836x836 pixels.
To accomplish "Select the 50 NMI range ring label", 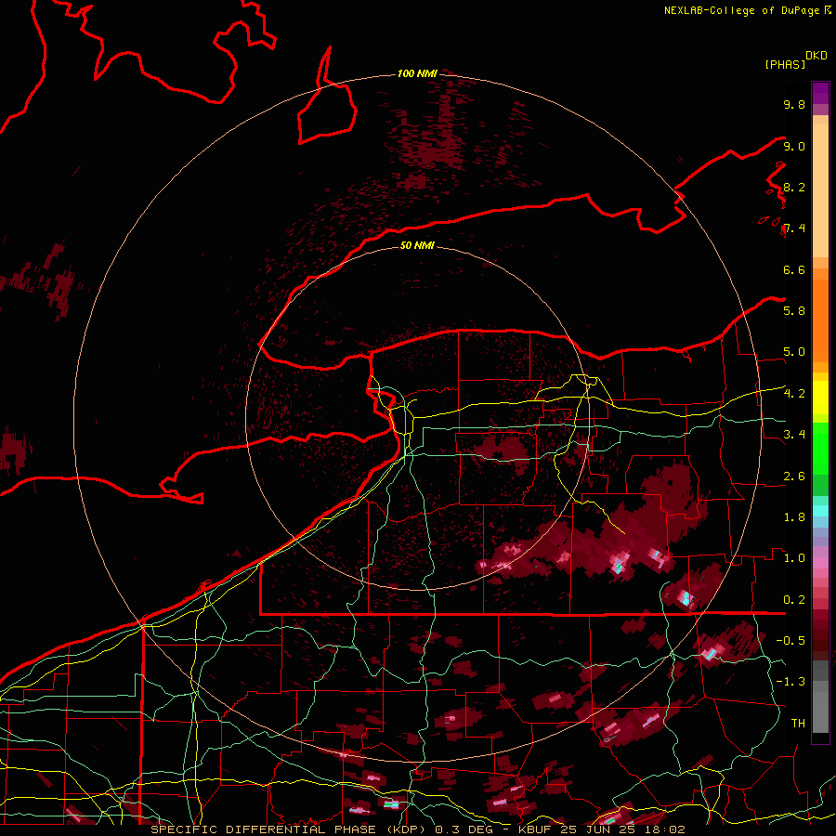I will 417,245.
